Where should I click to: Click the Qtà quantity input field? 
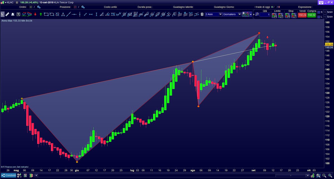click(265, 14)
